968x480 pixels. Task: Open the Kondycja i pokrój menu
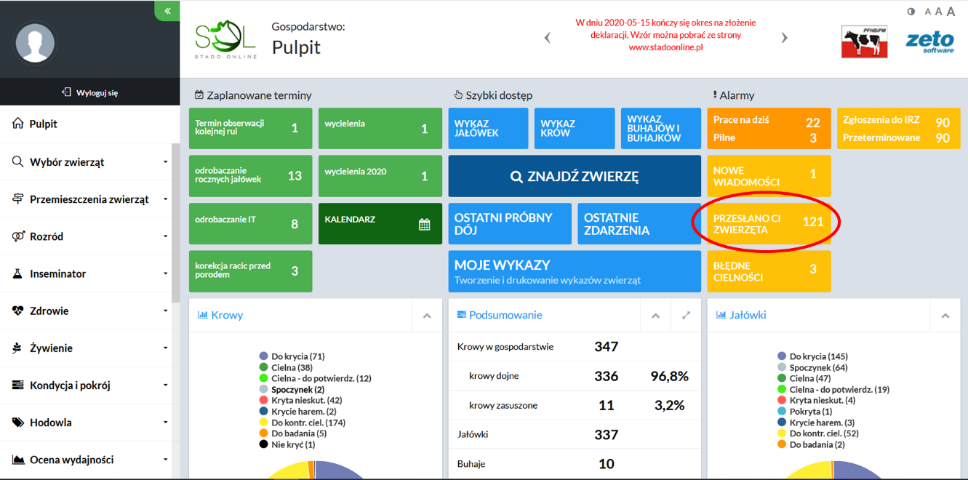[86, 385]
